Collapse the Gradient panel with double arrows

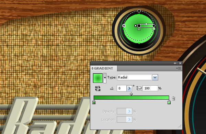pos(175,63)
